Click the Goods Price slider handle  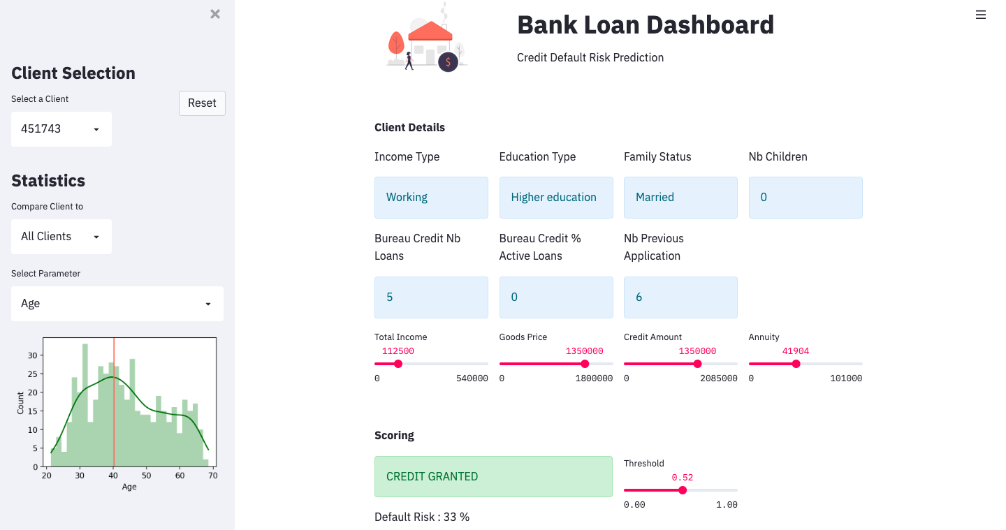click(x=585, y=364)
